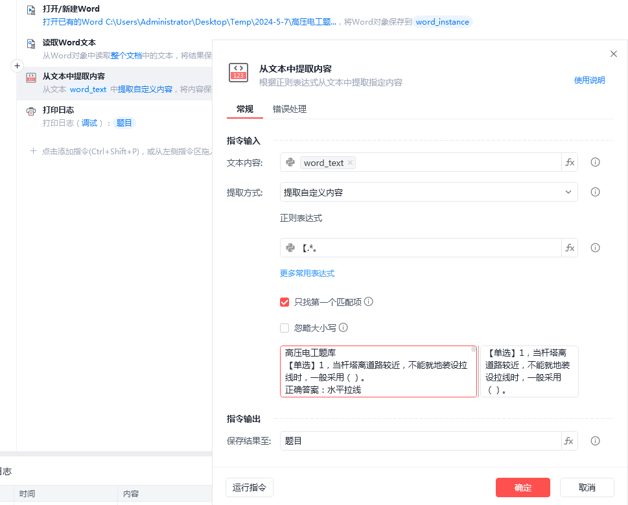Open the 提取方式 dropdown
This screenshot has height=505, width=628.
428,192
